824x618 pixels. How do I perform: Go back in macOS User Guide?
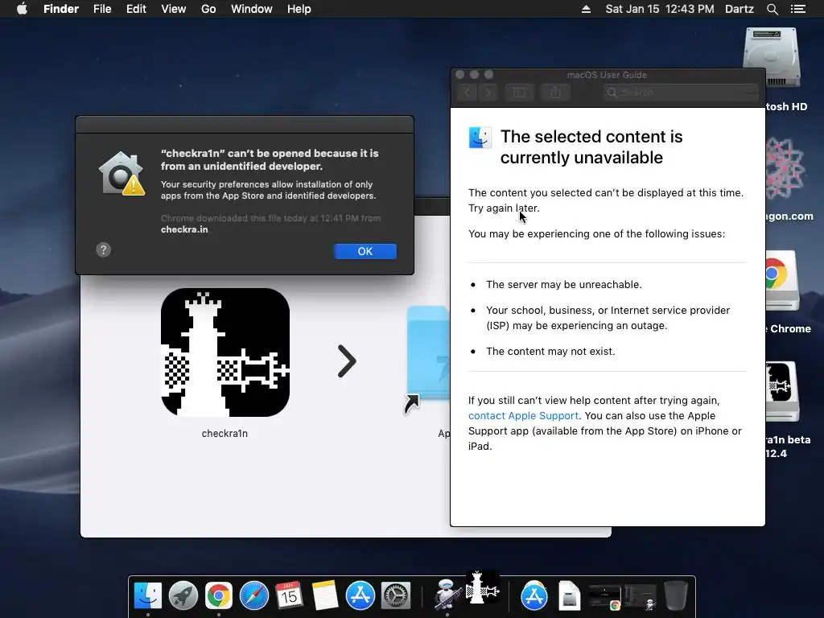click(467, 93)
